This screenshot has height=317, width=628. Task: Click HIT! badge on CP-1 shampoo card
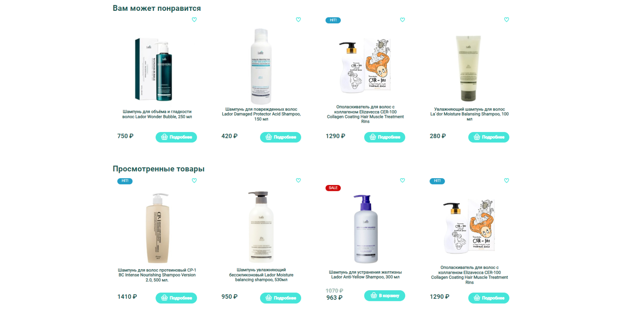click(125, 181)
